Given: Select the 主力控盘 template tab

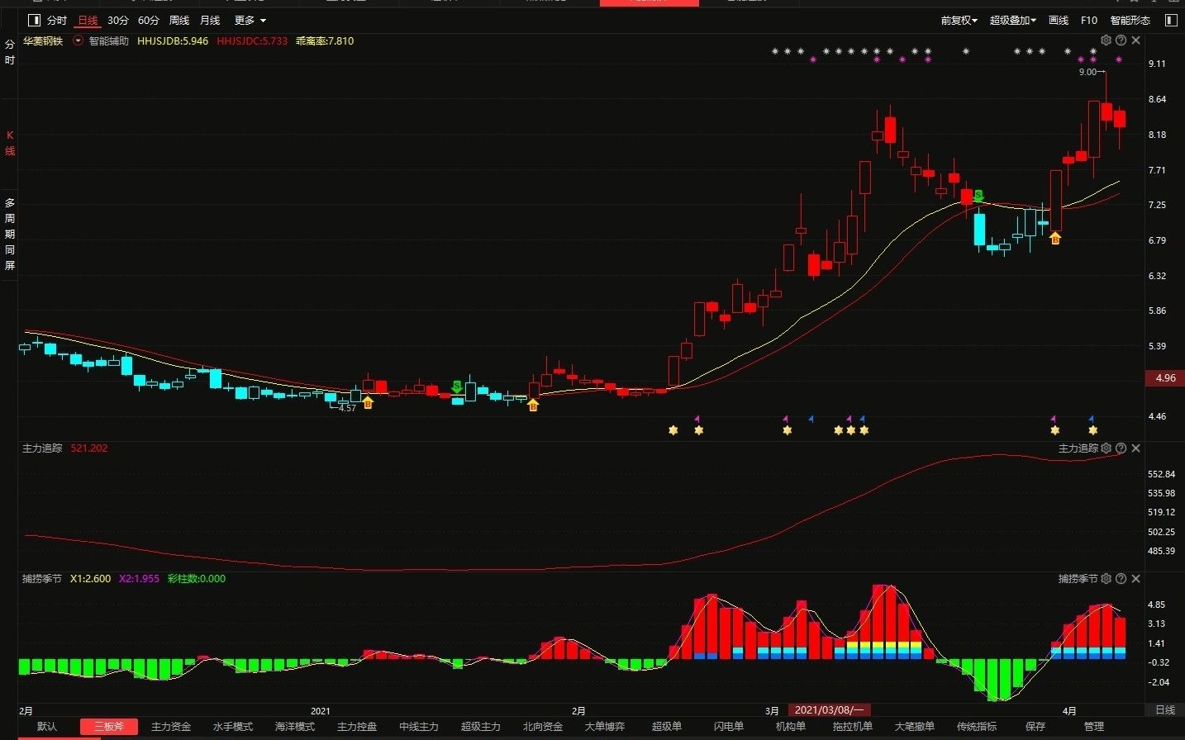Looking at the screenshot, I should point(357,727).
